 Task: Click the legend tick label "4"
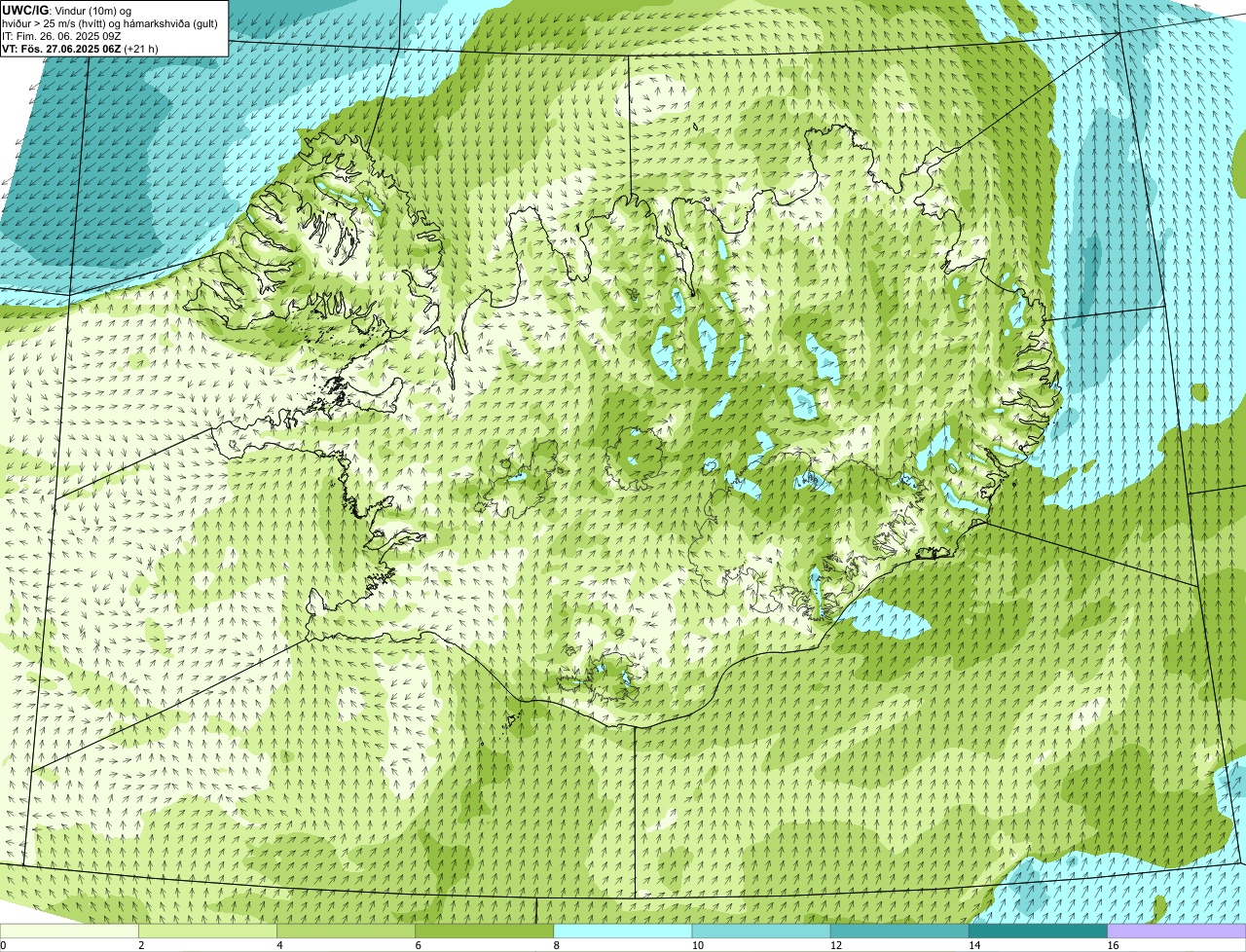(x=279, y=945)
